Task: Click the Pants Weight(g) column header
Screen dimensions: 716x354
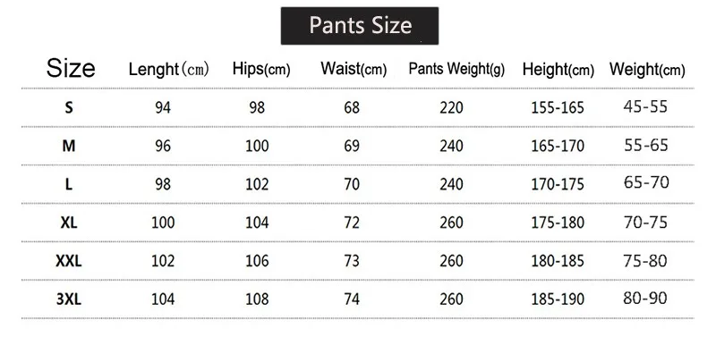Action: (456, 69)
